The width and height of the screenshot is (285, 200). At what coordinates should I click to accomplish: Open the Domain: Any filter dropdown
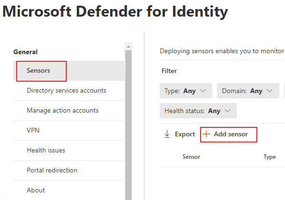[x=248, y=91]
